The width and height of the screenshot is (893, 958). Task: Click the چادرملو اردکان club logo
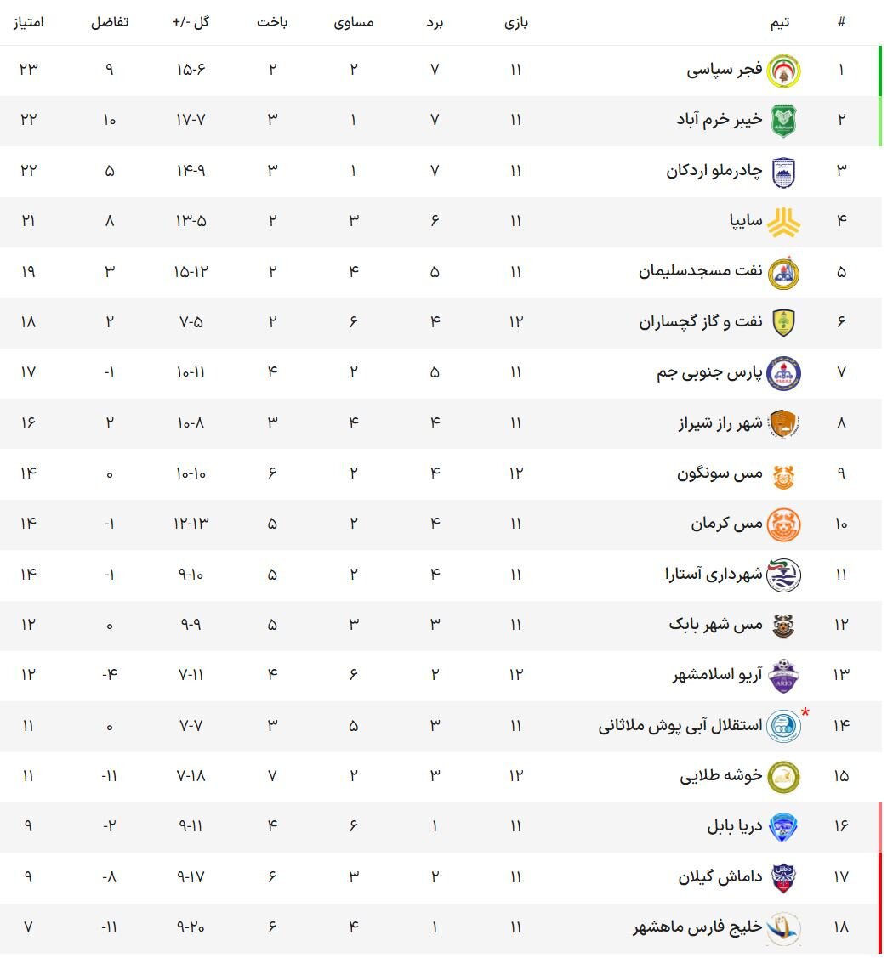783,172
